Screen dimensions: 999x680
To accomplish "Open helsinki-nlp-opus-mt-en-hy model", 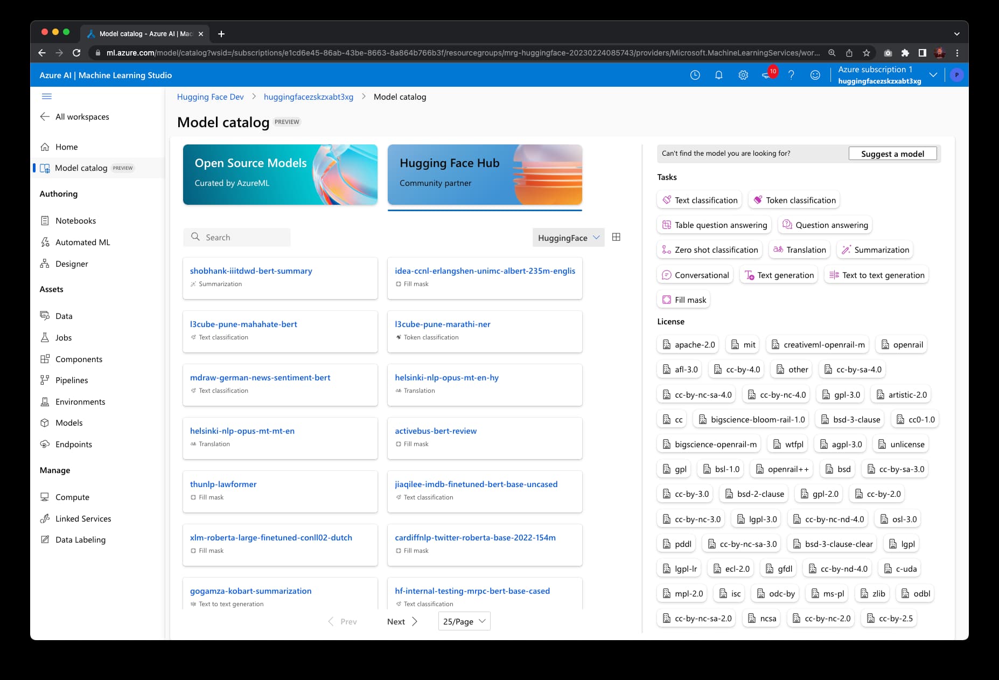I will point(446,377).
